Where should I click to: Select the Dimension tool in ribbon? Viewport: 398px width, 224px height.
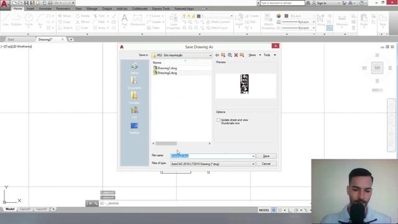(x=137, y=20)
